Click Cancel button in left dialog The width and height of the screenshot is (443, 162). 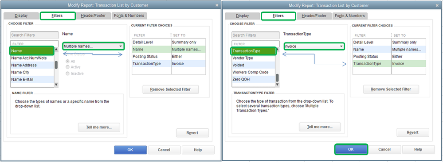164,150
